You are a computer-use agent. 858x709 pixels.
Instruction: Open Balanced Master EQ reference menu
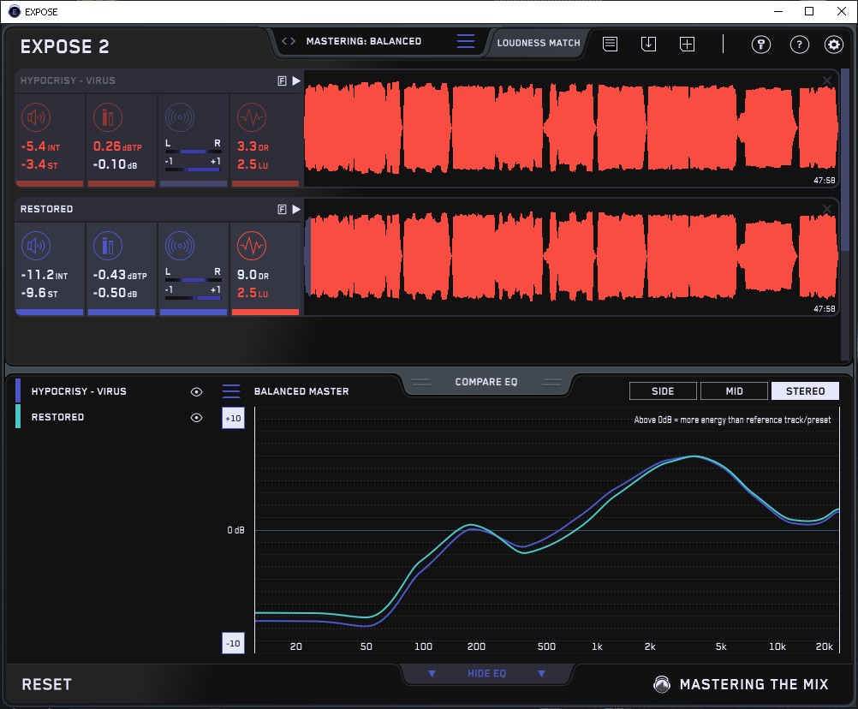coord(231,391)
